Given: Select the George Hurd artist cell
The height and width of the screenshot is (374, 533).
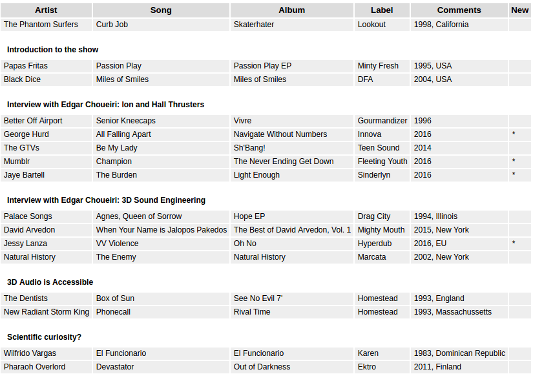Looking at the screenshot, I should pos(26,134).
